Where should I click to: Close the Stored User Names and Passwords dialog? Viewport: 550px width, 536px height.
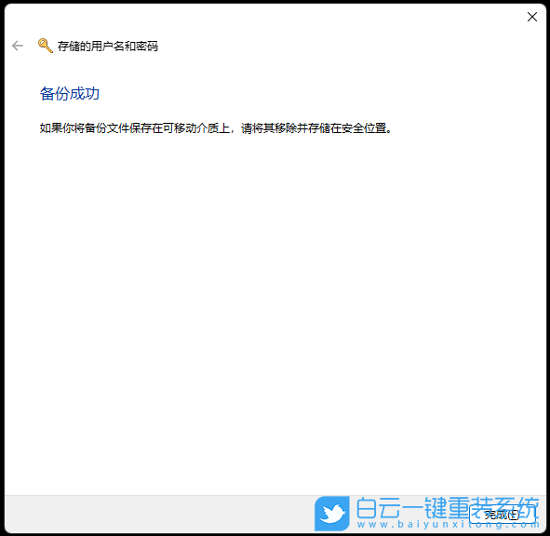(531, 17)
